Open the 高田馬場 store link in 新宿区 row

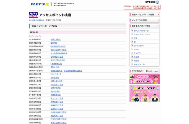57,116
